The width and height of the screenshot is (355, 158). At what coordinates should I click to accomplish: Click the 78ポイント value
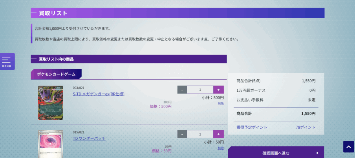(305, 127)
